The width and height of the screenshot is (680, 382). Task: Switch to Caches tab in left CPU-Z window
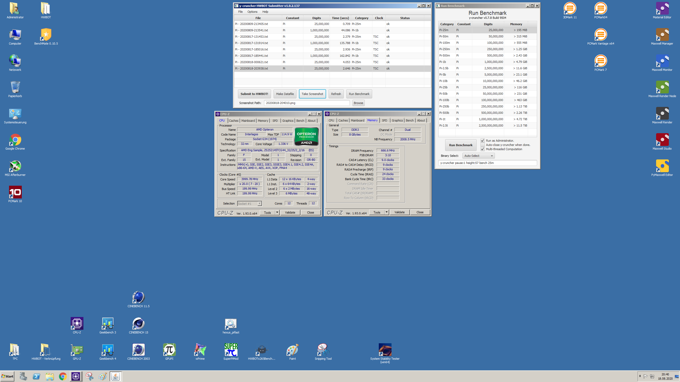pyautogui.click(x=234, y=121)
